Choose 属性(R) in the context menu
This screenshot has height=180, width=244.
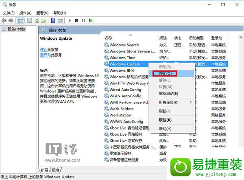(172, 120)
